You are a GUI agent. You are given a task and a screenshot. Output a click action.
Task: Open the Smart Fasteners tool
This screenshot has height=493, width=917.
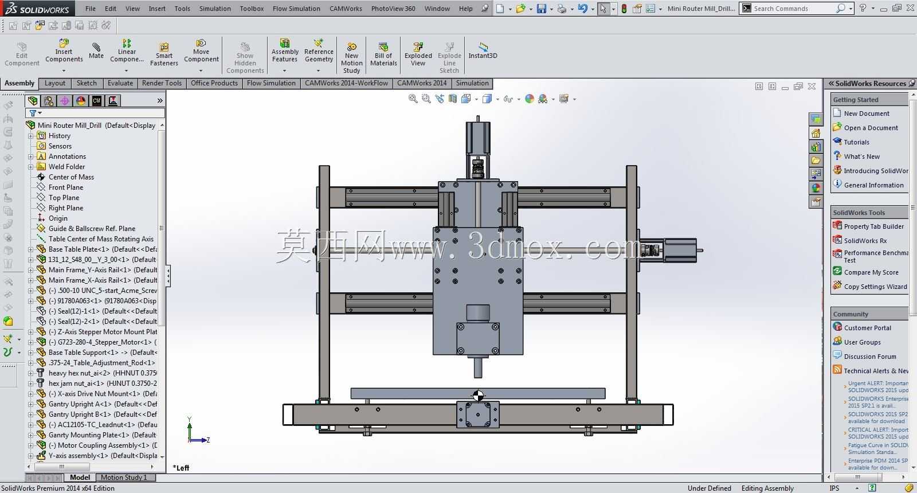[x=164, y=54]
